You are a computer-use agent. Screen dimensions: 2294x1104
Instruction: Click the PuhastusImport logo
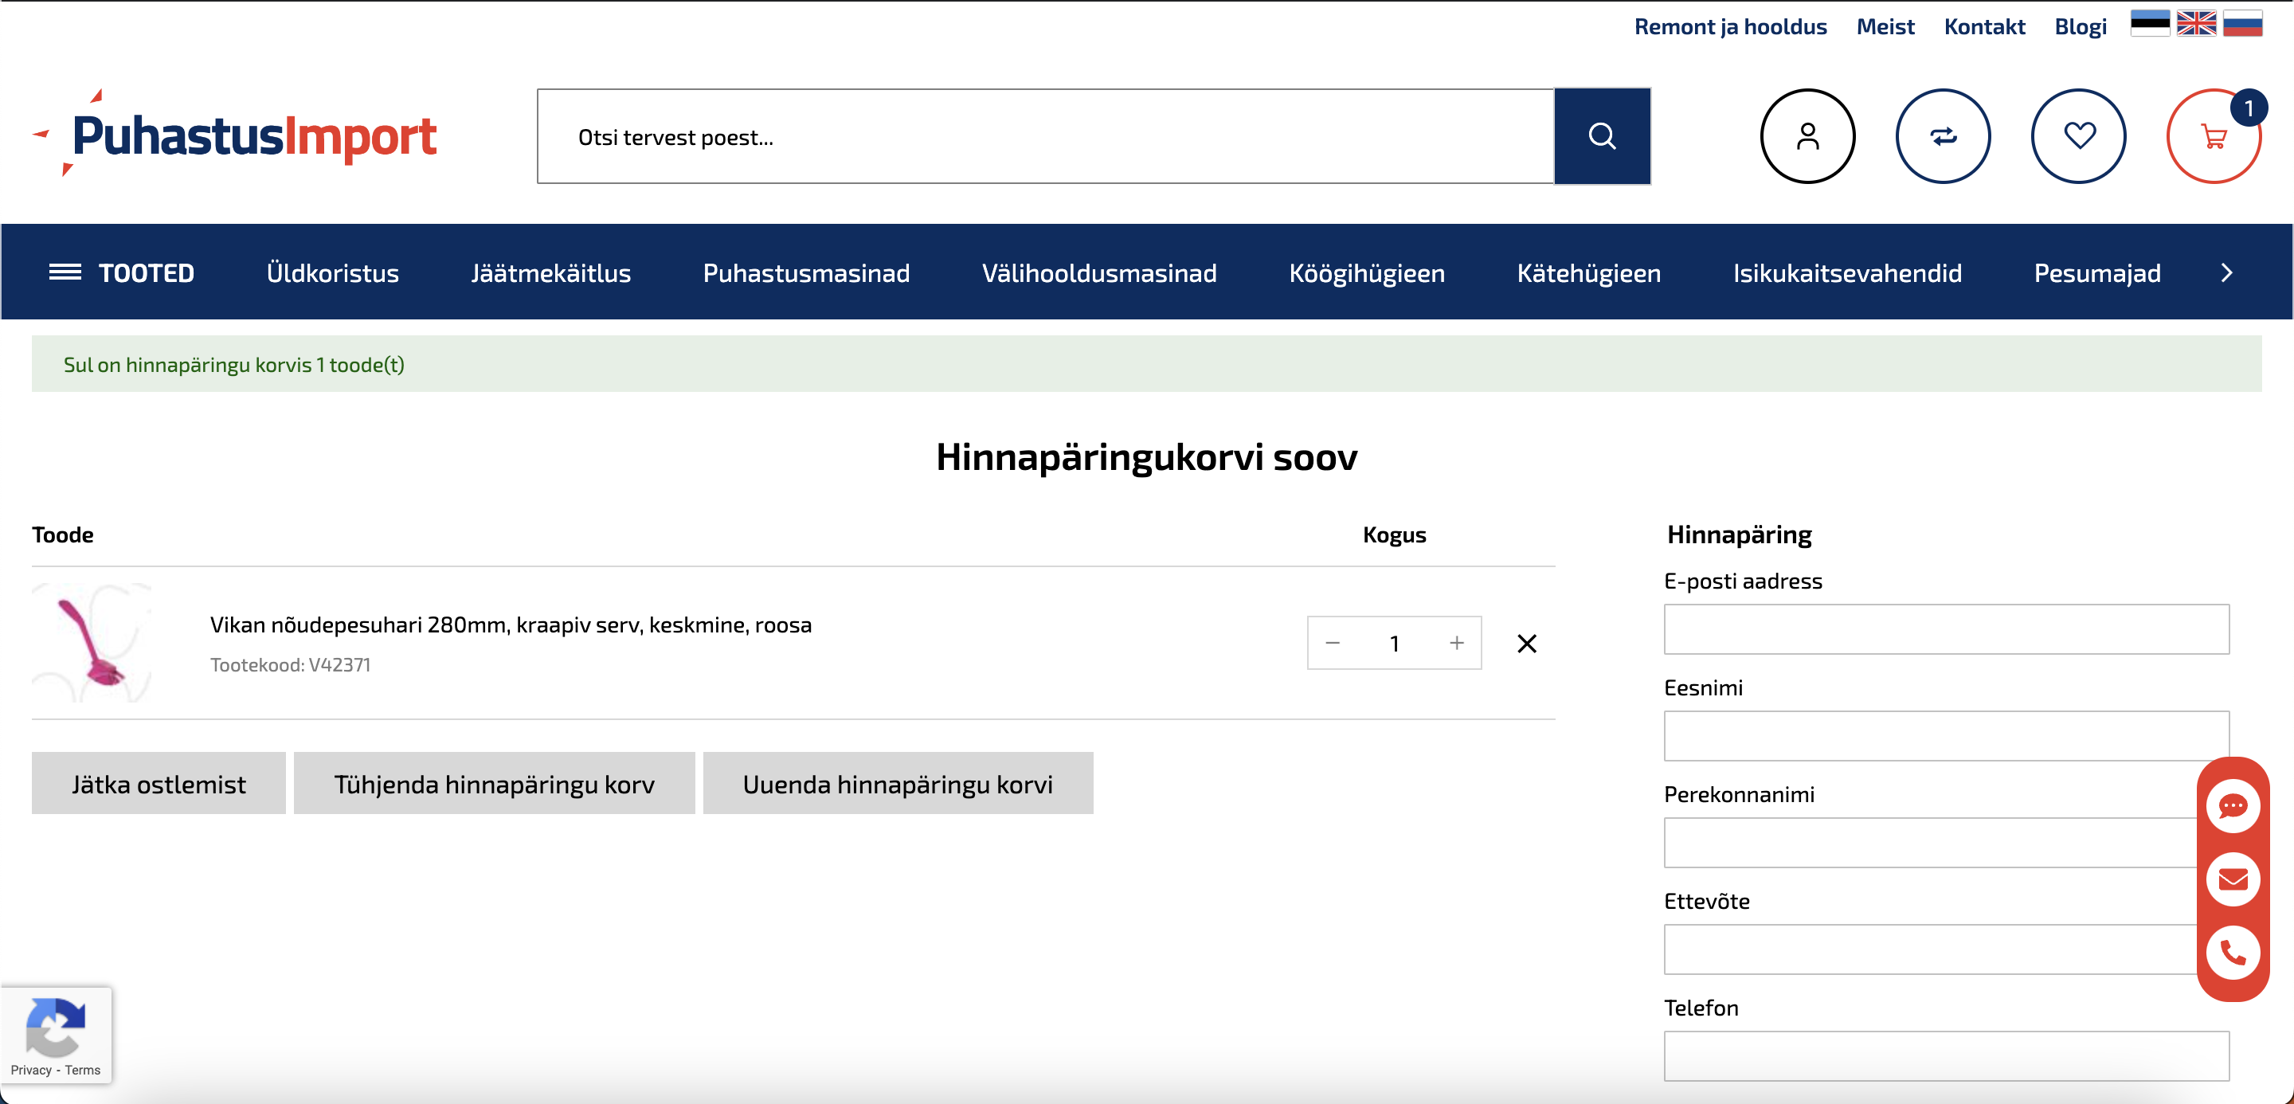(x=234, y=135)
